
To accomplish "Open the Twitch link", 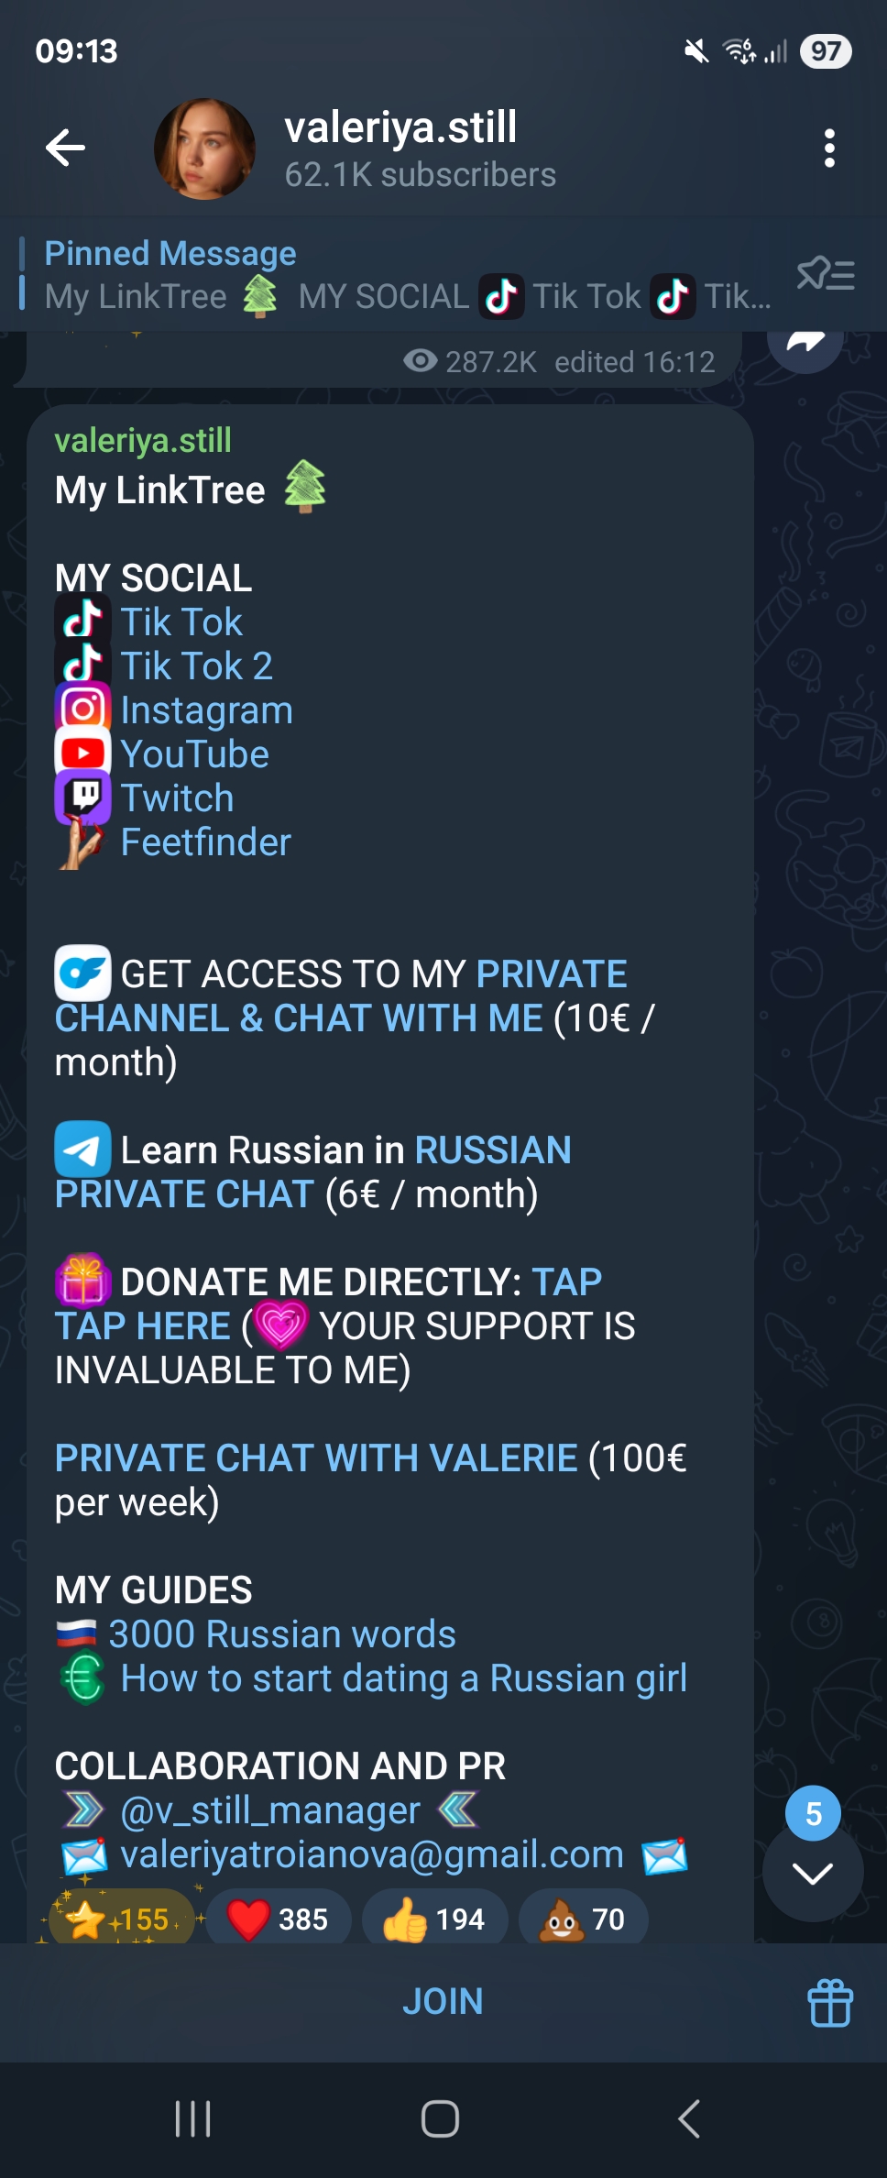I will click(x=178, y=798).
